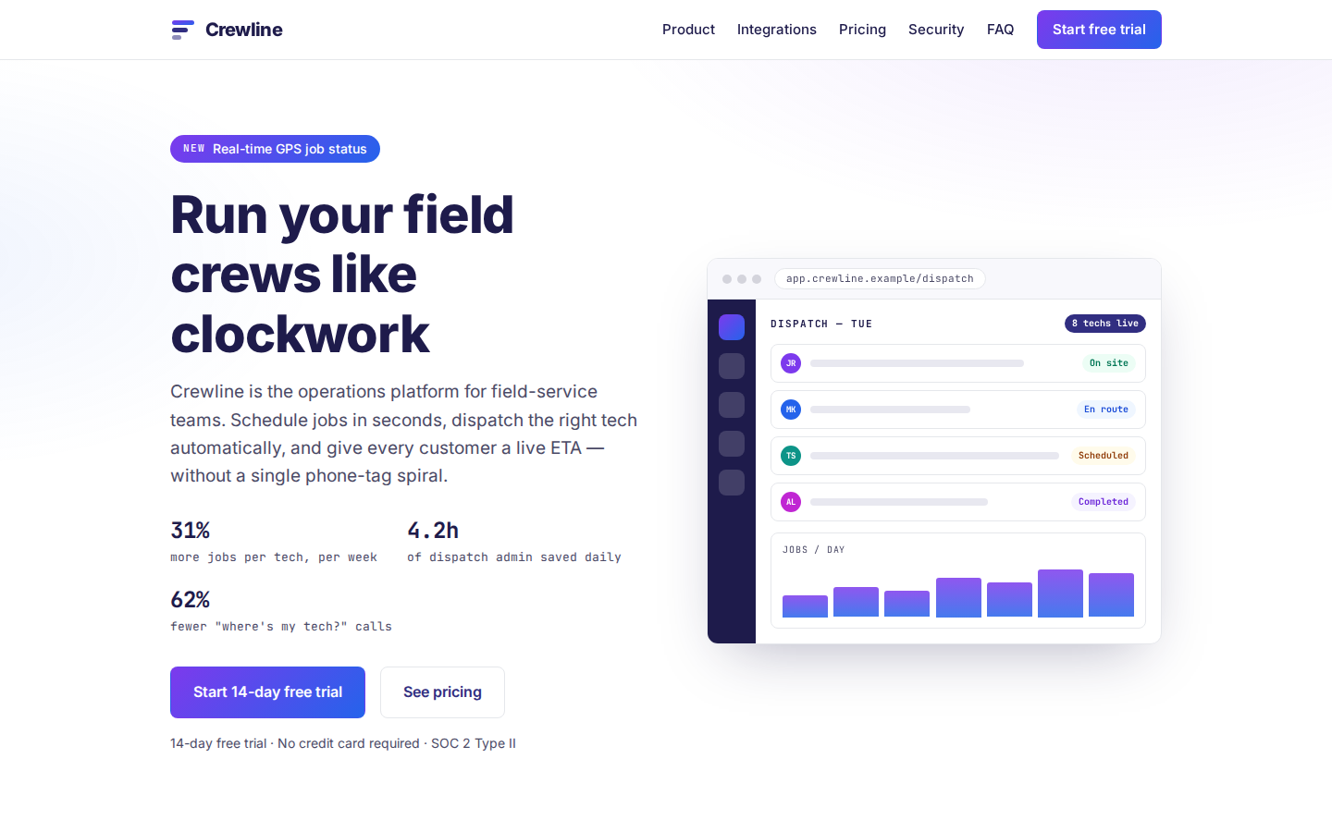Go to the Pricing nav link
The width and height of the screenshot is (1332, 832).
[x=862, y=30]
